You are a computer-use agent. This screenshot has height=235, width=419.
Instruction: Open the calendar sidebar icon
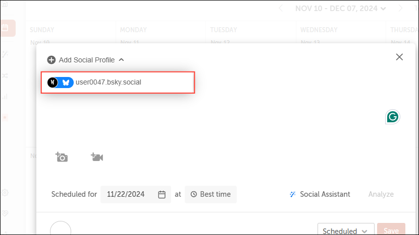tap(6, 28)
